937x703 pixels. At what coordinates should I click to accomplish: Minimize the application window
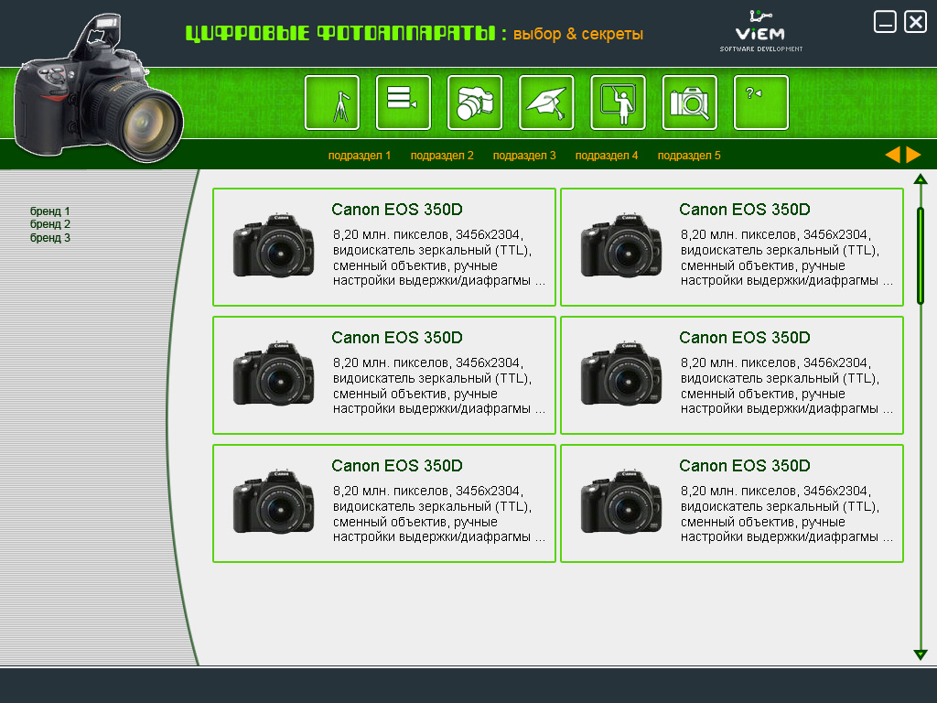pos(885,22)
